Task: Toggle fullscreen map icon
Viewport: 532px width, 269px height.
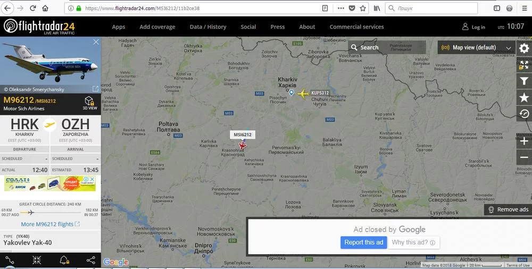Action: (x=524, y=65)
